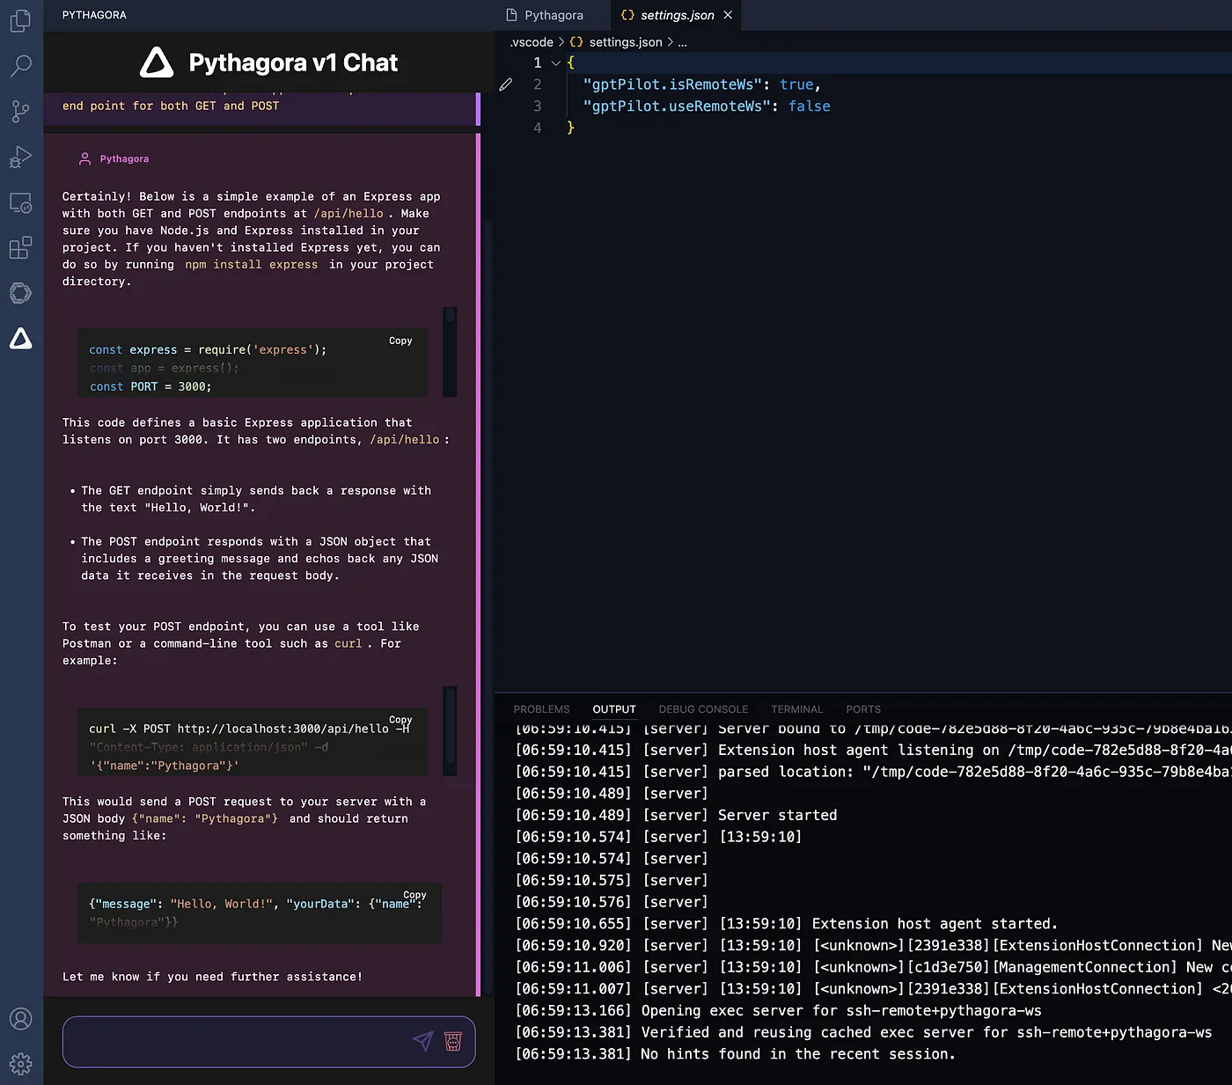1232x1085 pixels.
Task: Click the 'Pythagora v1 Chat' heading
Action: click(293, 62)
